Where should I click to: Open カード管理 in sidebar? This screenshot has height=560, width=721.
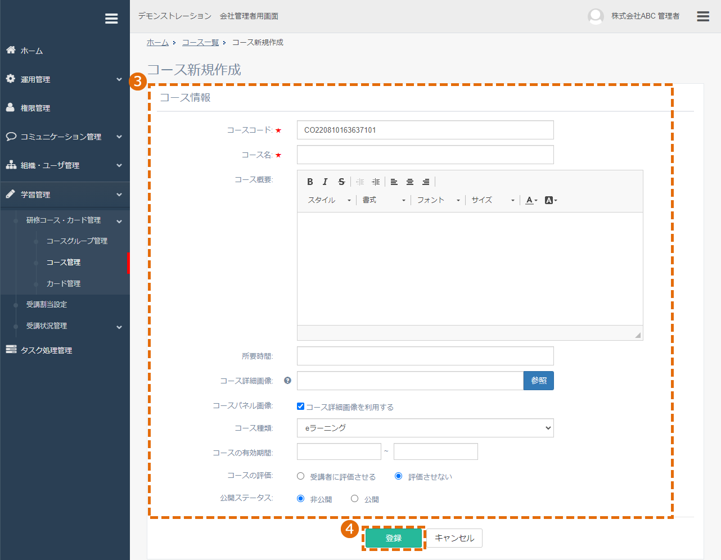click(64, 283)
